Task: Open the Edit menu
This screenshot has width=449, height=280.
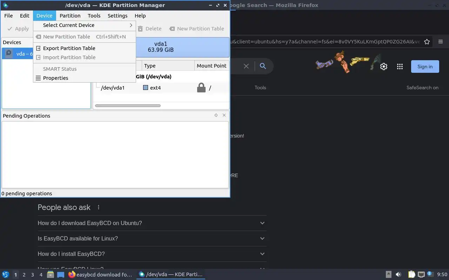Action: [x=25, y=16]
